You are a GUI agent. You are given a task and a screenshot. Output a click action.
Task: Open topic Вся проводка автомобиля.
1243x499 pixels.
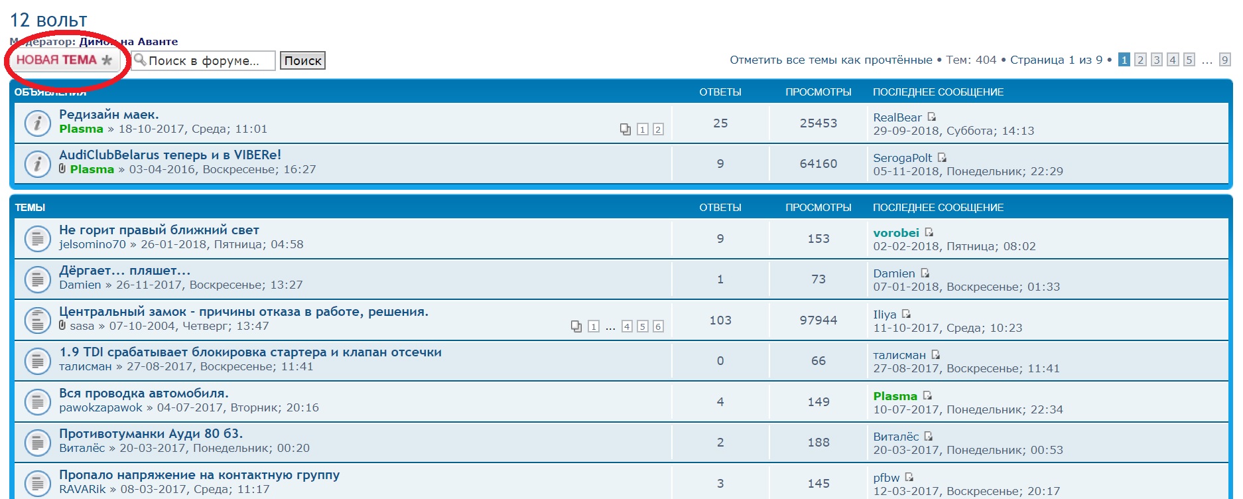pyautogui.click(x=143, y=393)
